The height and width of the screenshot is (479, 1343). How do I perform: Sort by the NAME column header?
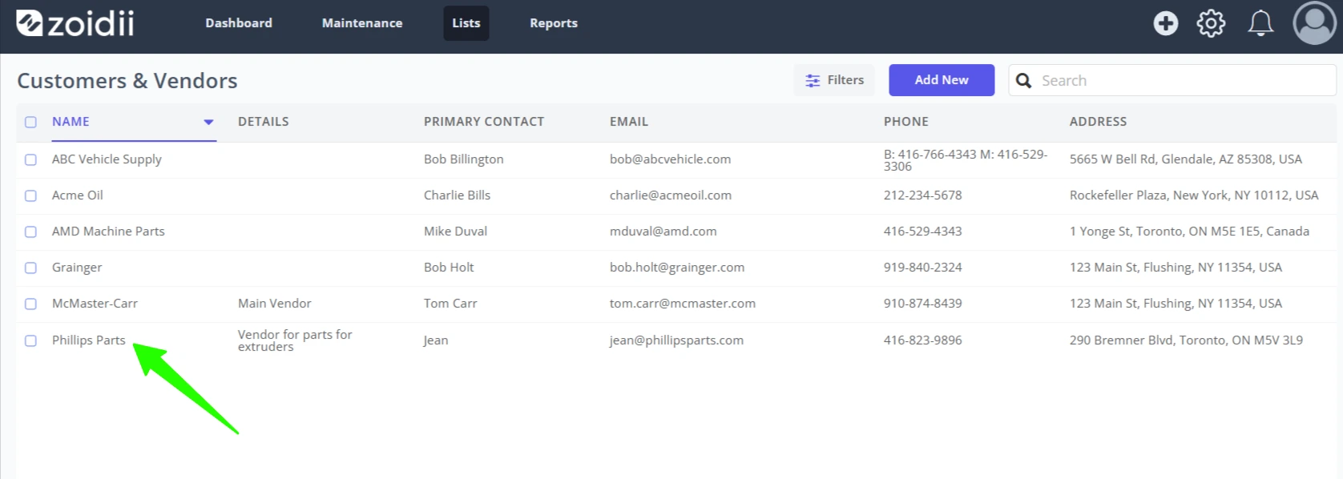(71, 122)
